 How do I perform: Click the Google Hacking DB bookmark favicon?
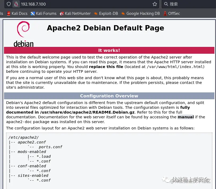click(x=123, y=13)
